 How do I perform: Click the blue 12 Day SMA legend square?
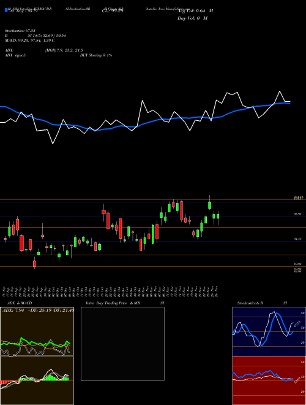[x=6, y=10]
